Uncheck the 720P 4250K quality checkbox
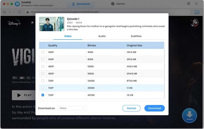Image resolution: width=204 pixels, height=129 pixels. (x=43, y=95)
